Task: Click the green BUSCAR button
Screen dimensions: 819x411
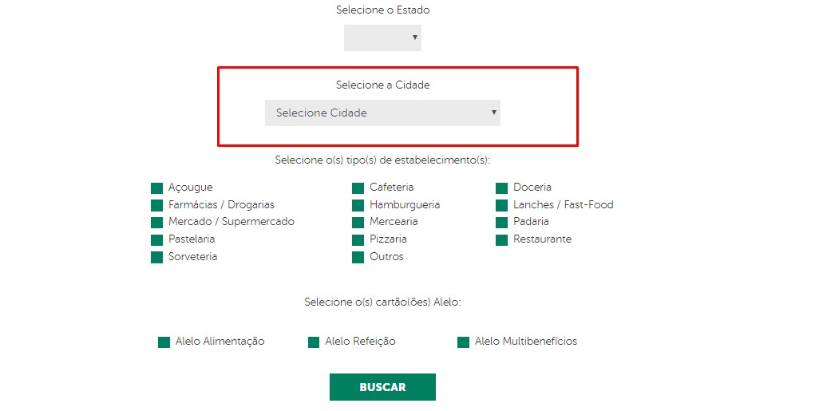Action: pos(382,387)
